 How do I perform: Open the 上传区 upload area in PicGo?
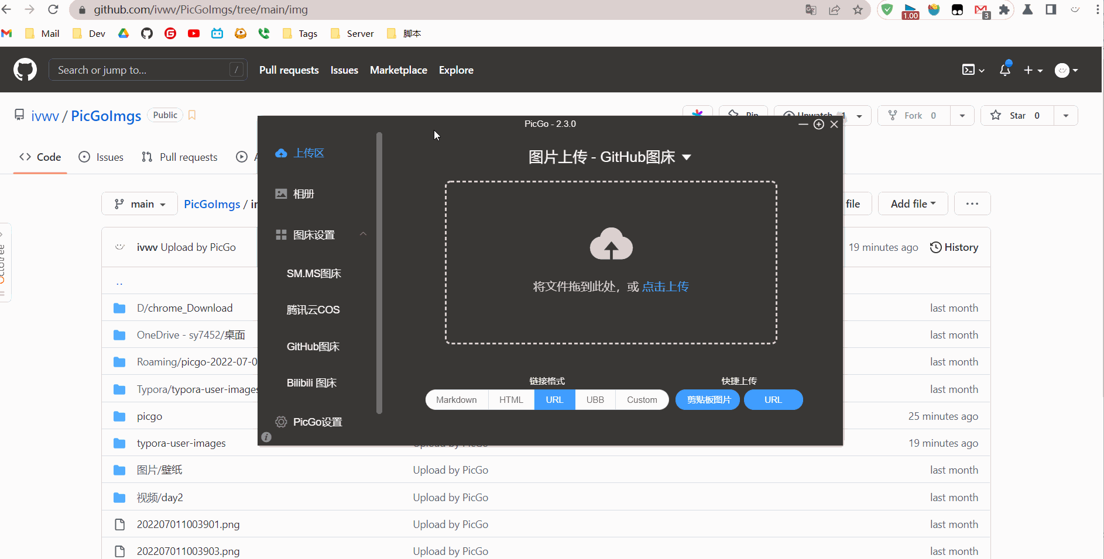point(300,153)
